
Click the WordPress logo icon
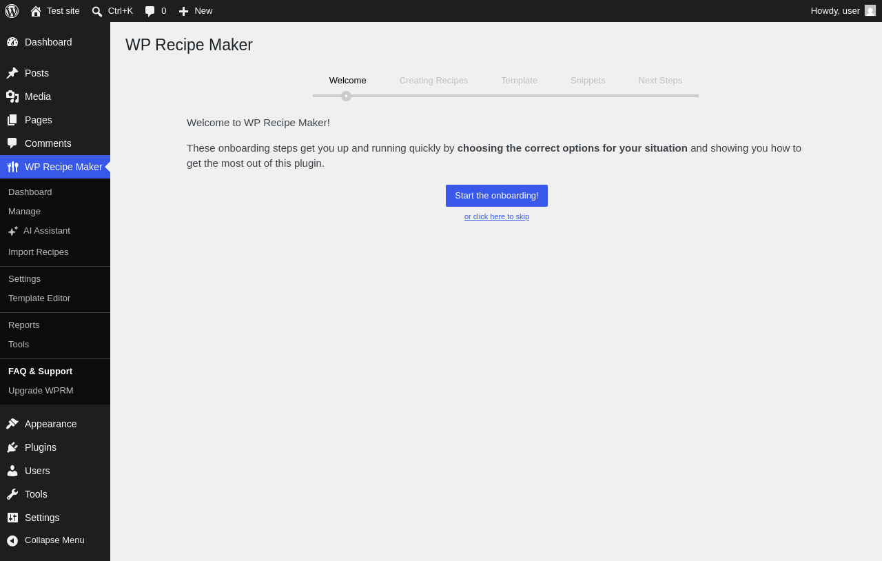[12, 11]
